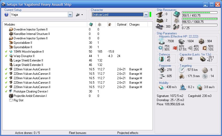Viewport: 222px width, 136px height.
Task: Click the CPU usage progress bar
Action: (200, 13)
